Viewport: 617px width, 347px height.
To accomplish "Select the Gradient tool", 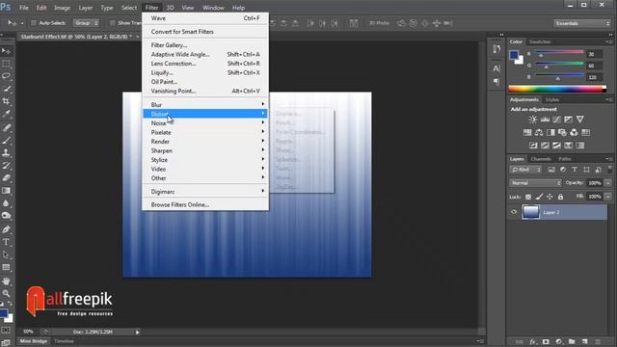I will 6,191.
